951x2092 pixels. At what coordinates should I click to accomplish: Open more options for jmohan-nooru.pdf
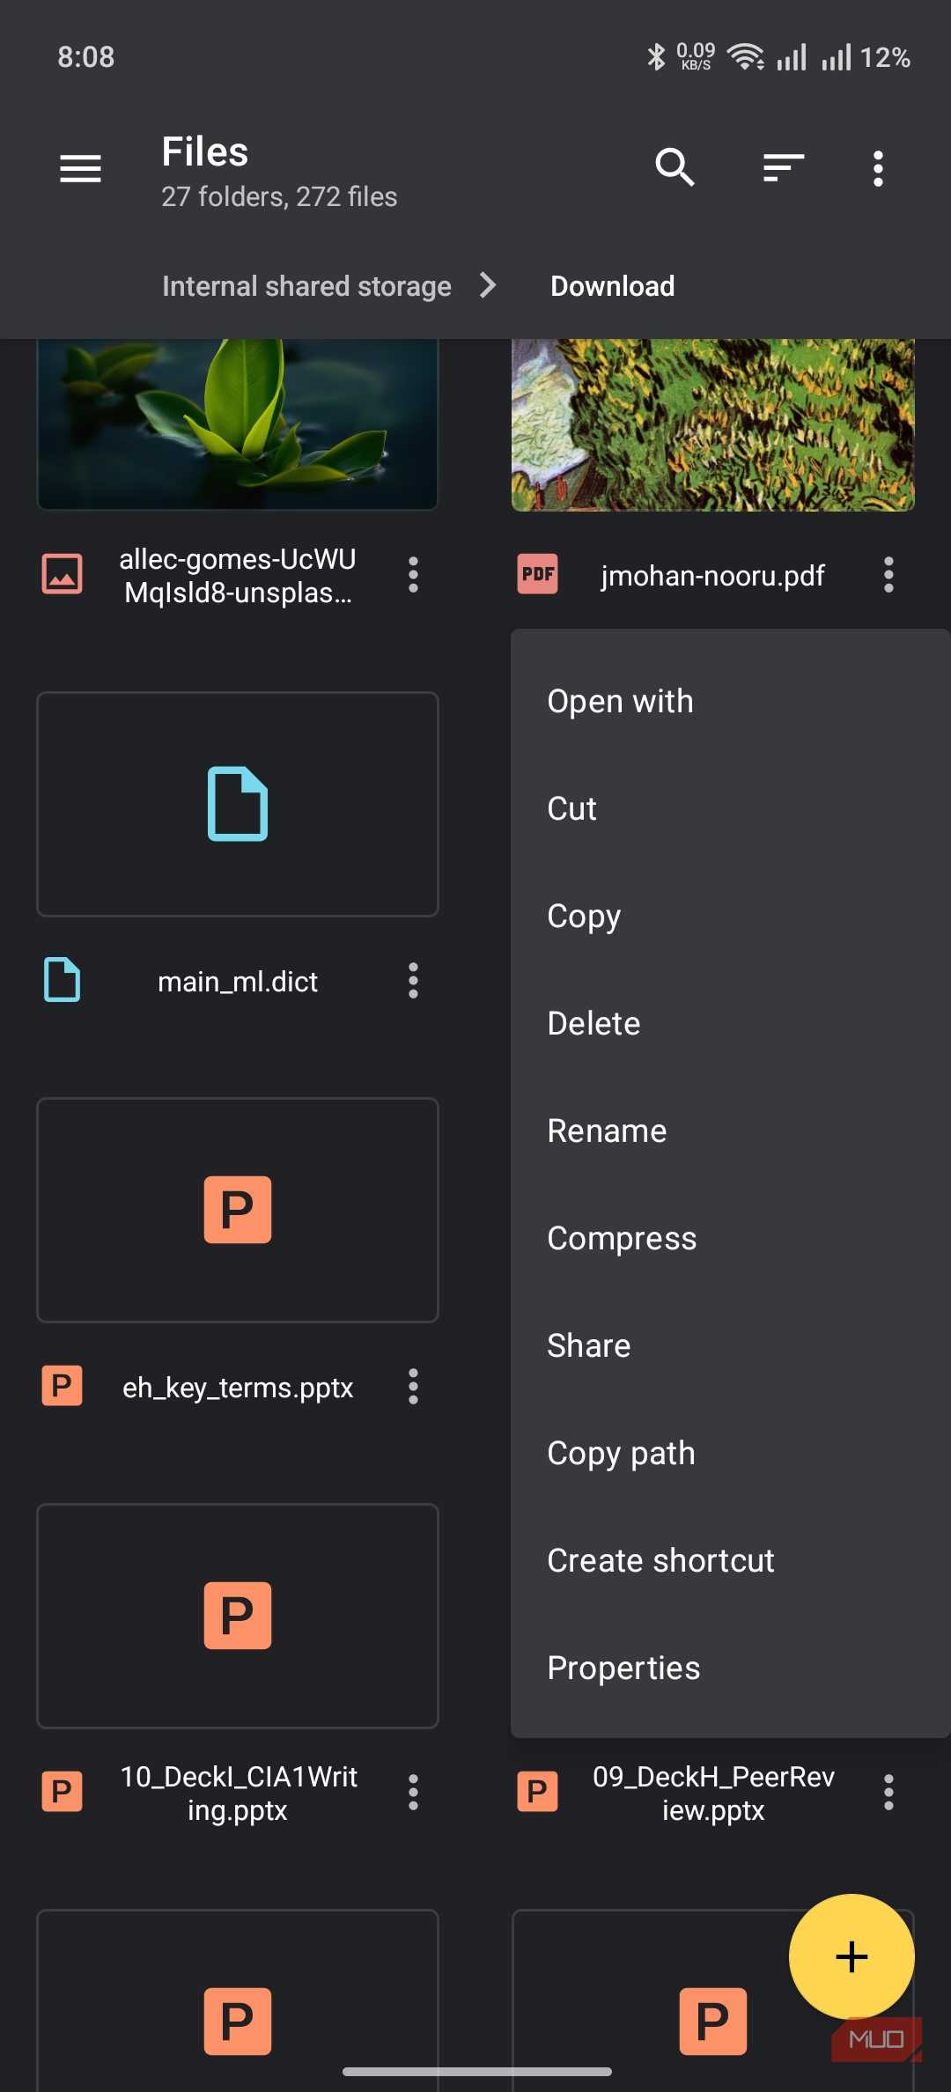click(888, 575)
